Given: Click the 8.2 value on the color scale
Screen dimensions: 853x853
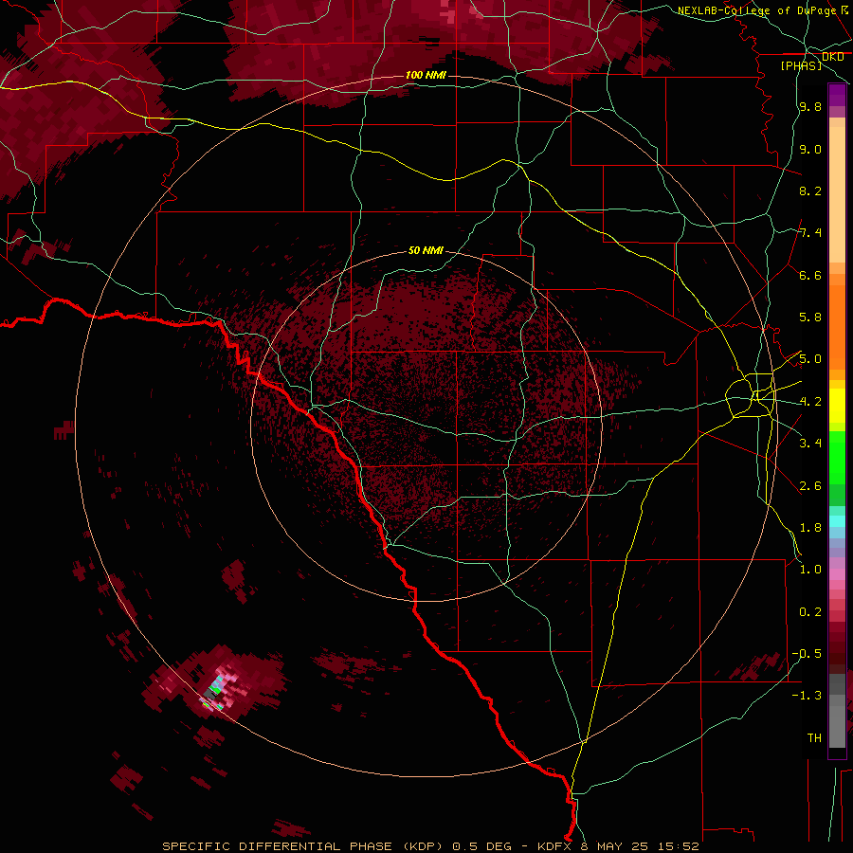Looking at the screenshot, I should [810, 191].
